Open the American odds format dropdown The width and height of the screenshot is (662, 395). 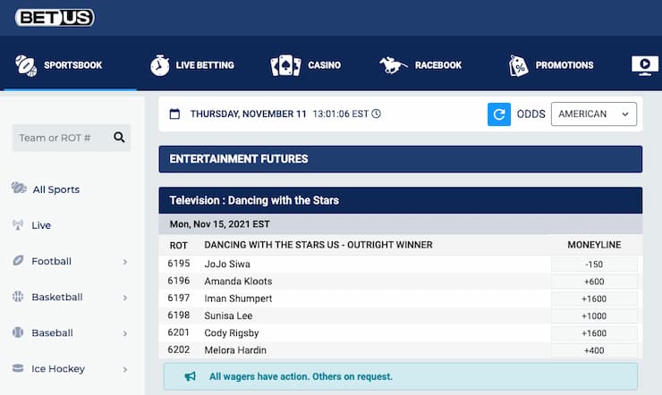pos(594,113)
